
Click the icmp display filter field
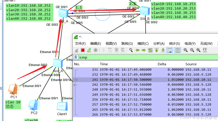[x=148, y=57]
